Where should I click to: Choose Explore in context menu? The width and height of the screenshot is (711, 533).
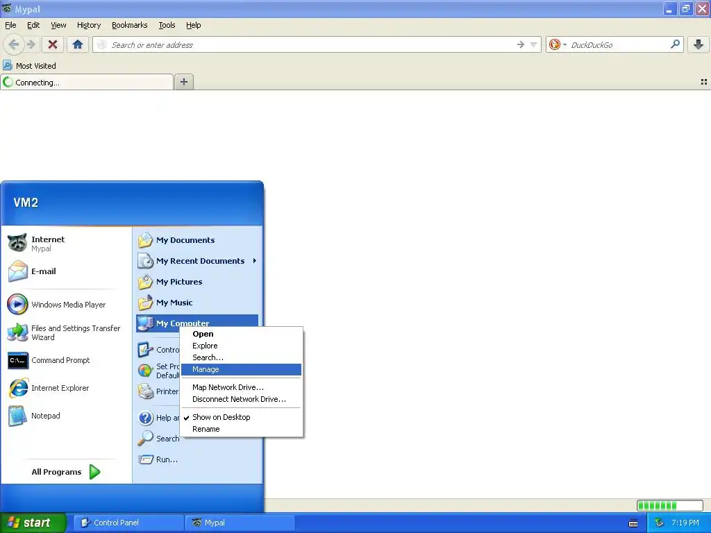tap(241, 346)
